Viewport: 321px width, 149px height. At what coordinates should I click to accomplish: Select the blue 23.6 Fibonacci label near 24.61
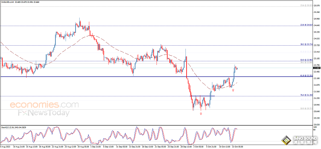click(307, 25)
